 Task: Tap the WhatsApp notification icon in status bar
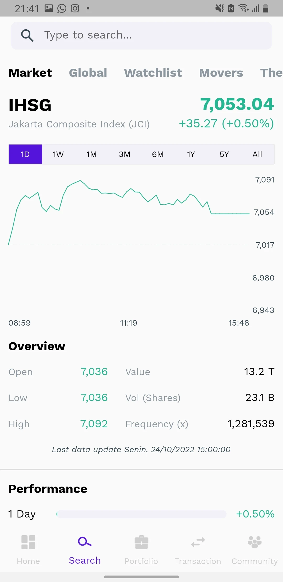62,8
